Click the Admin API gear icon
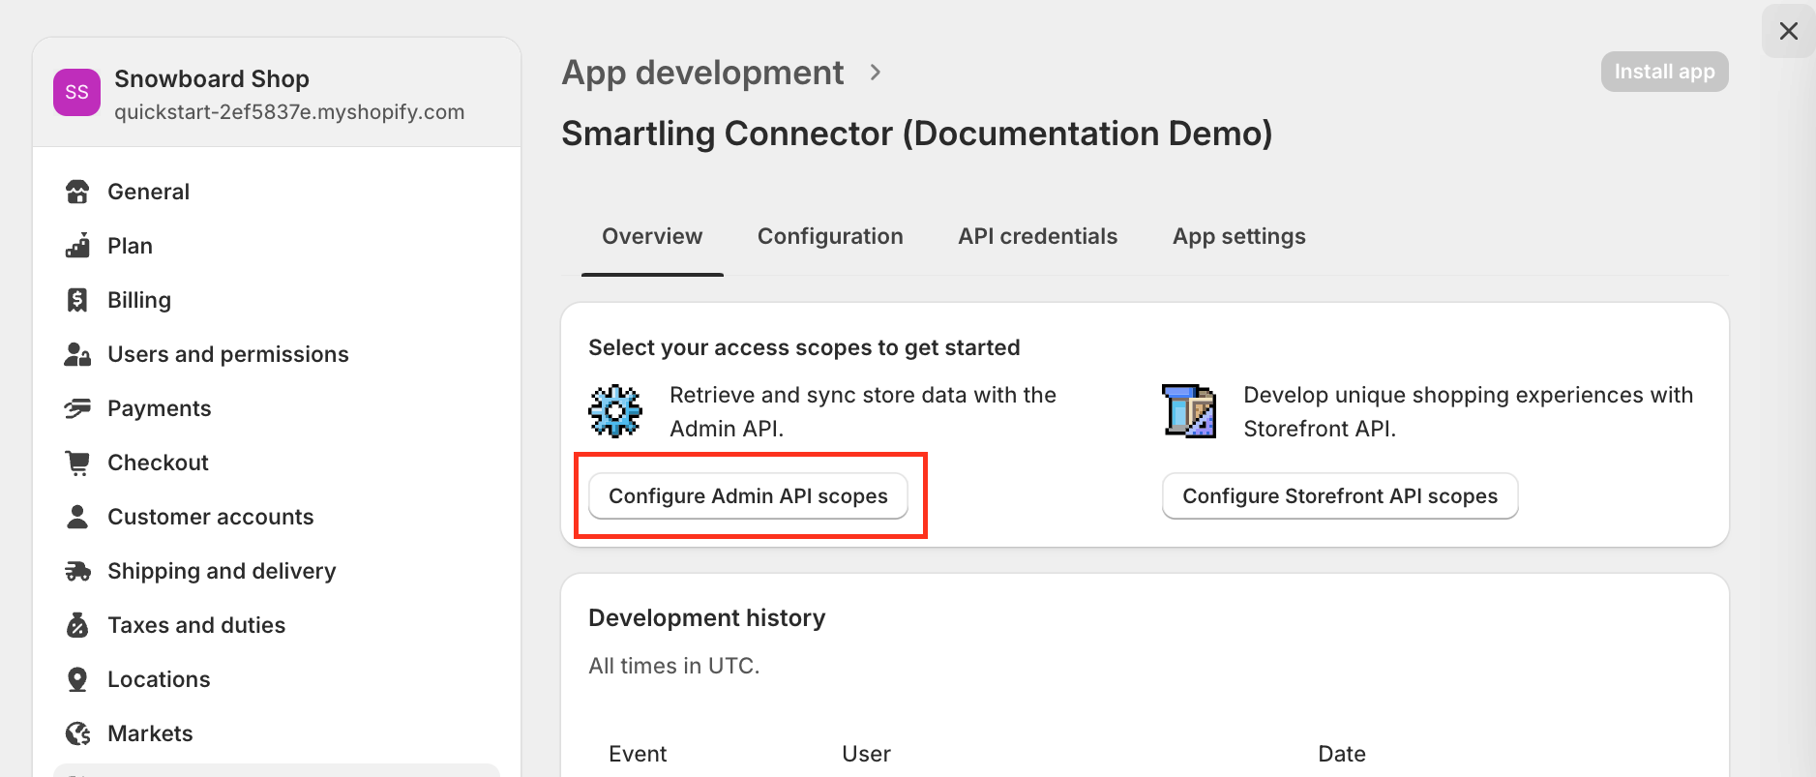The width and height of the screenshot is (1816, 777). coord(615,411)
